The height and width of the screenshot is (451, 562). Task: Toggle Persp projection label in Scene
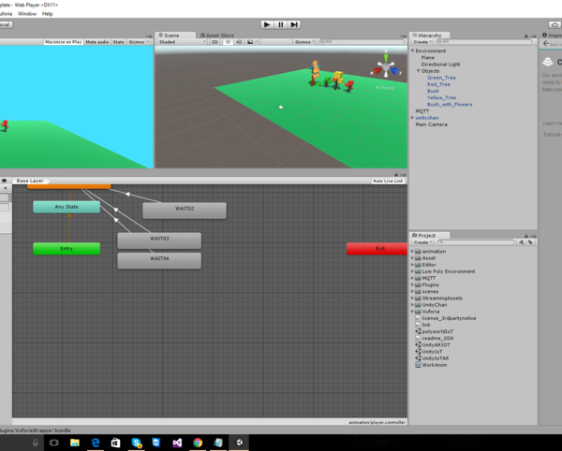click(x=385, y=88)
